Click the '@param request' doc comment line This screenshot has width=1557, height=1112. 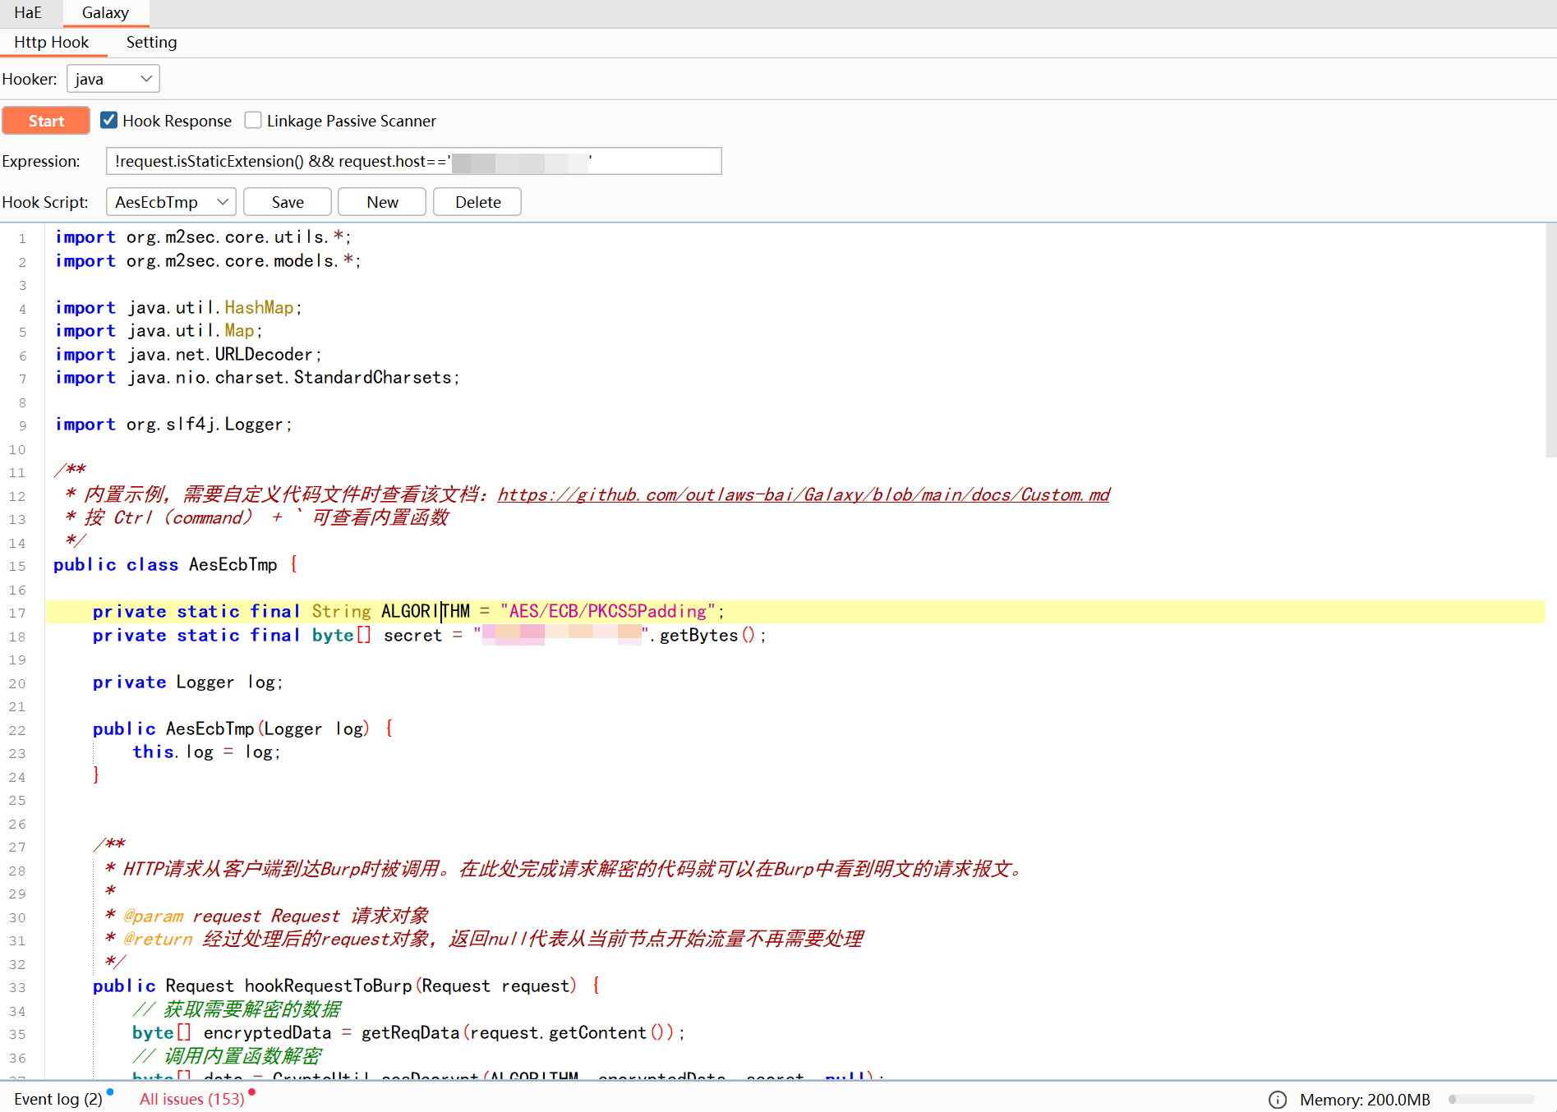click(x=267, y=917)
